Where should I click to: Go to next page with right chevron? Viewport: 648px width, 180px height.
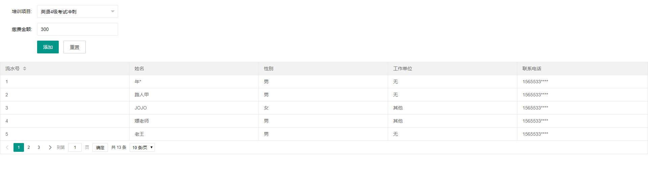click(50, 147)
